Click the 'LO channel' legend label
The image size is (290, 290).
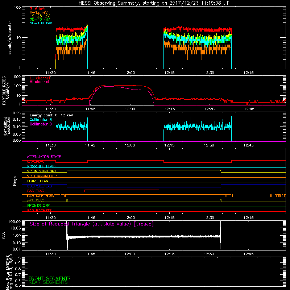[x=40, y=78]
